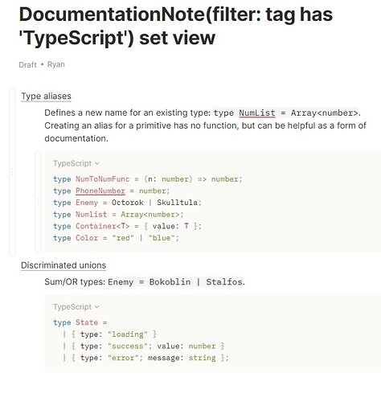The image size is (381, 402).
Task: Click the NumToNumFunc type line
Action: [148, 179]
